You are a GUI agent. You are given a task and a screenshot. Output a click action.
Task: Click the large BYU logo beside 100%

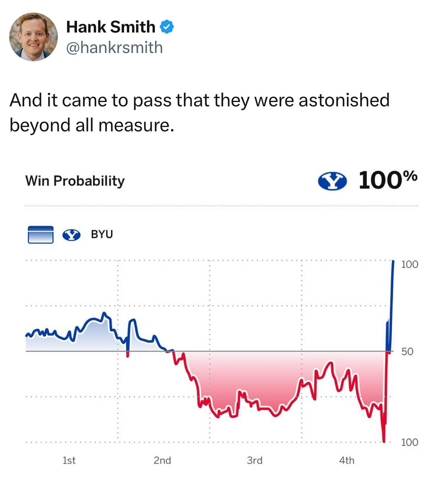click(x=332, y=181)
